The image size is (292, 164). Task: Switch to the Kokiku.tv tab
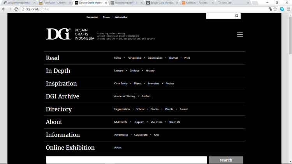click(197, 3)
